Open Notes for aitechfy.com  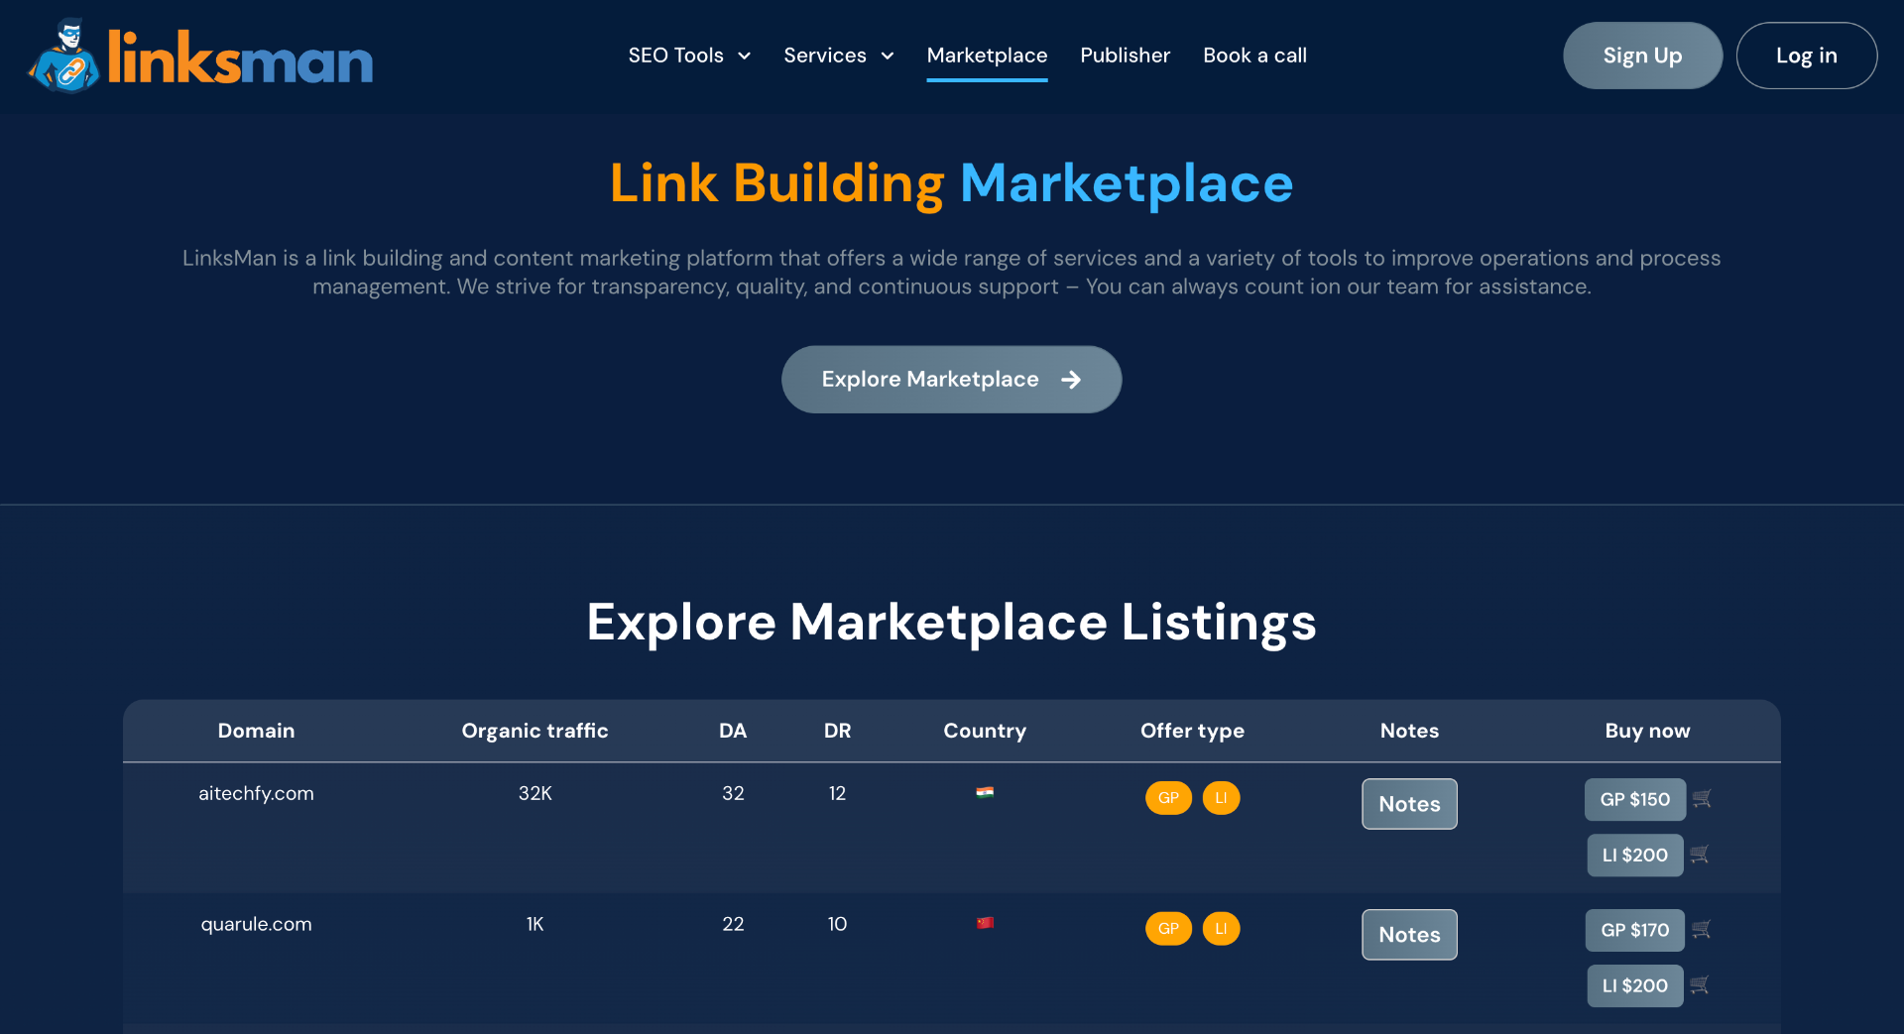tap(1409, 804)
